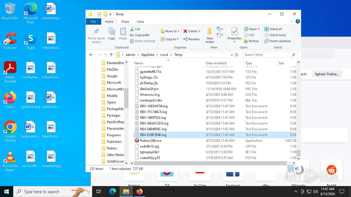
Task: Expand address bar history dropdown
Action: [232, 55]
